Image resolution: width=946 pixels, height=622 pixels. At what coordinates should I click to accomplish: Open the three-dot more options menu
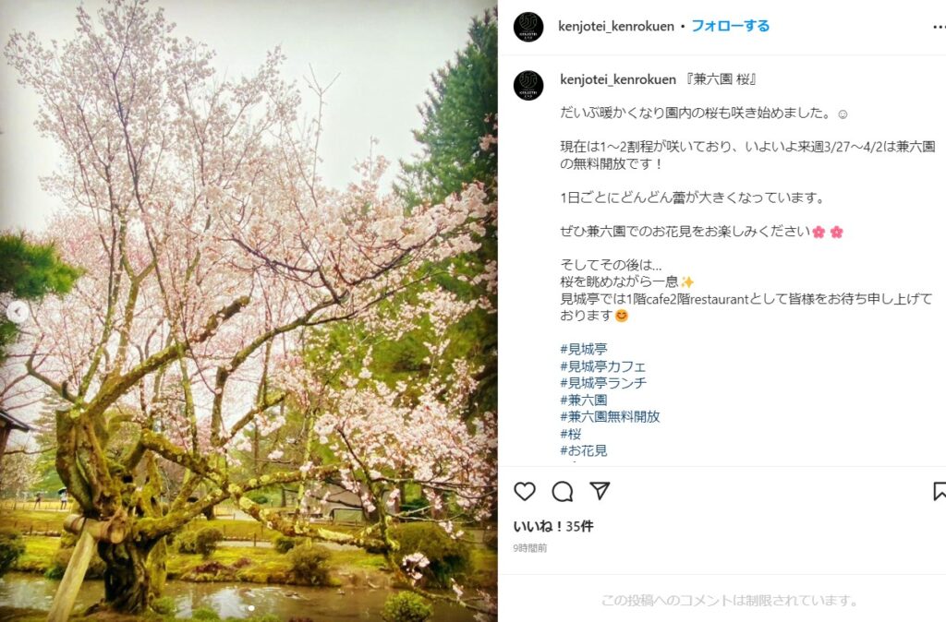939,27
